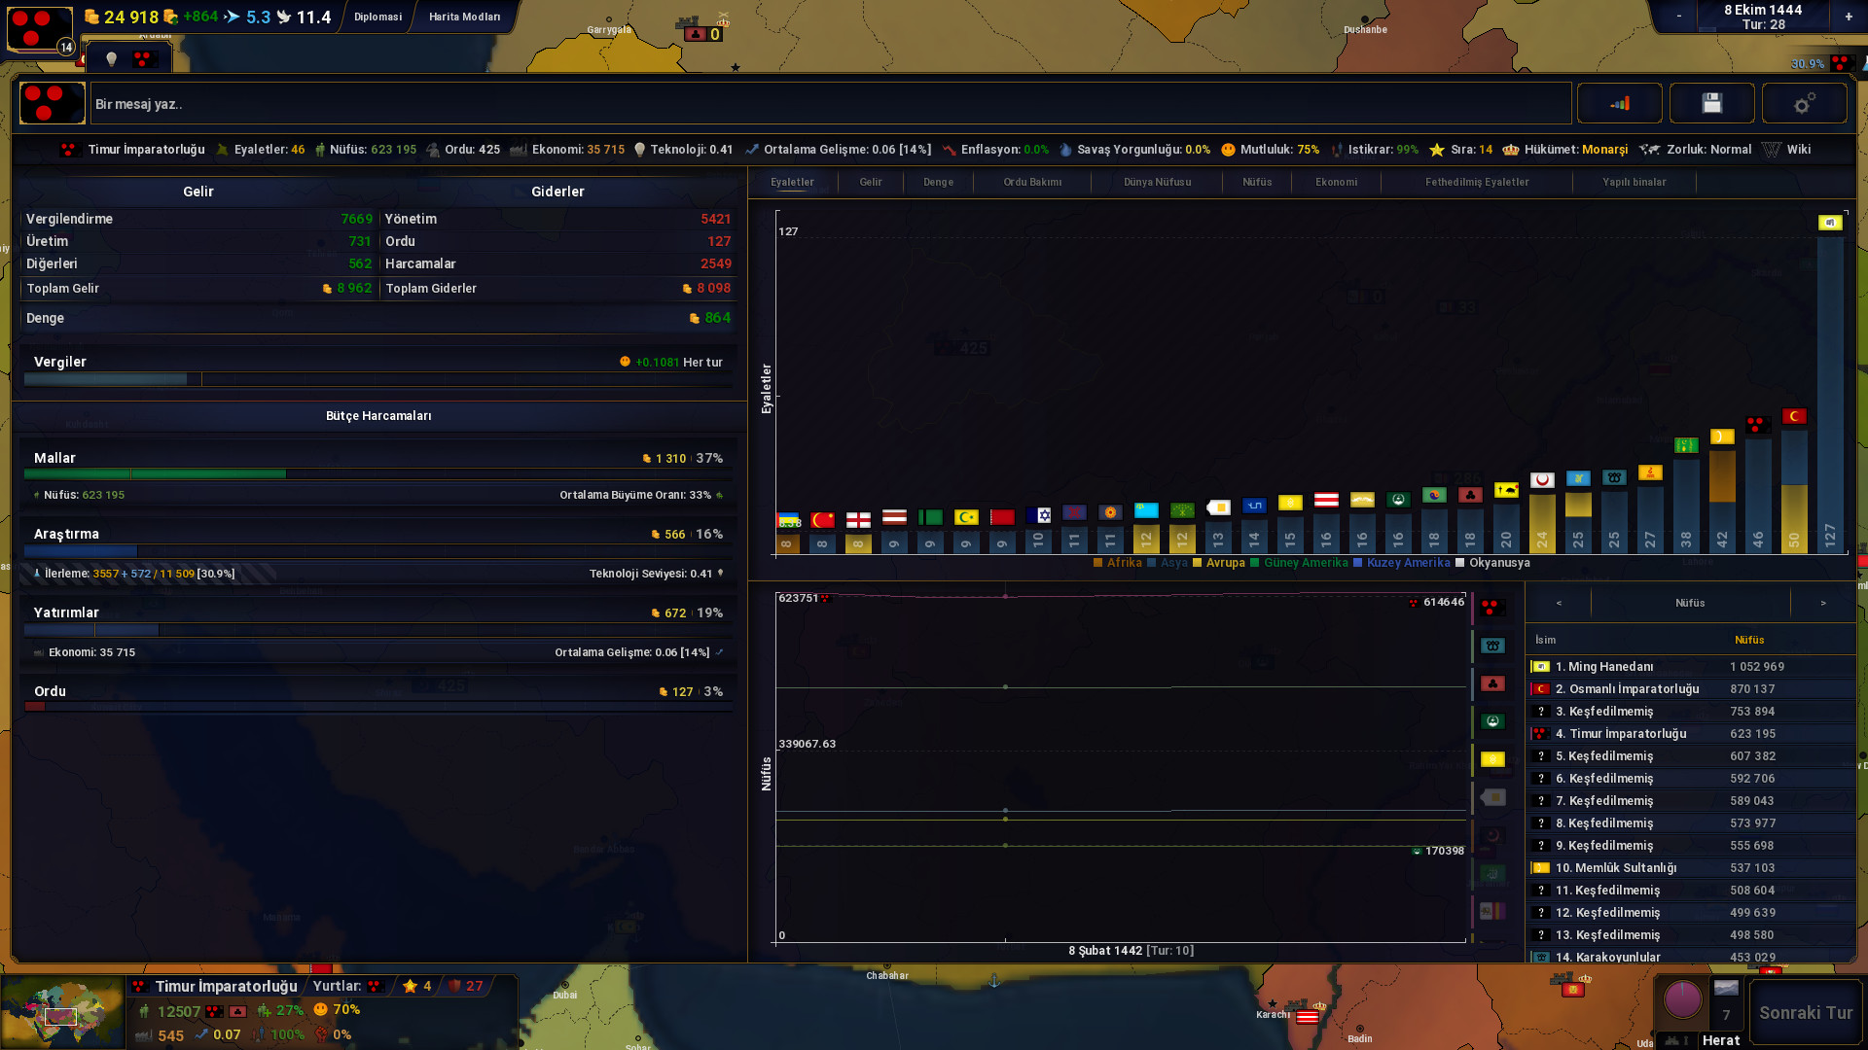Go to next ranking list with right arrow
This screenshot has width=1868, height=1050.
coord(1823,603)
